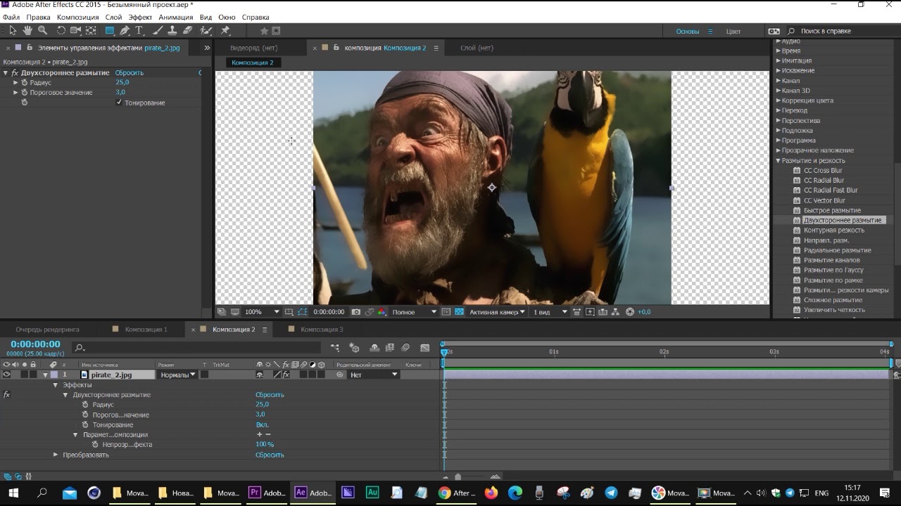
Task: Open the graph editor in timeline
Action: tap(424, 347)
